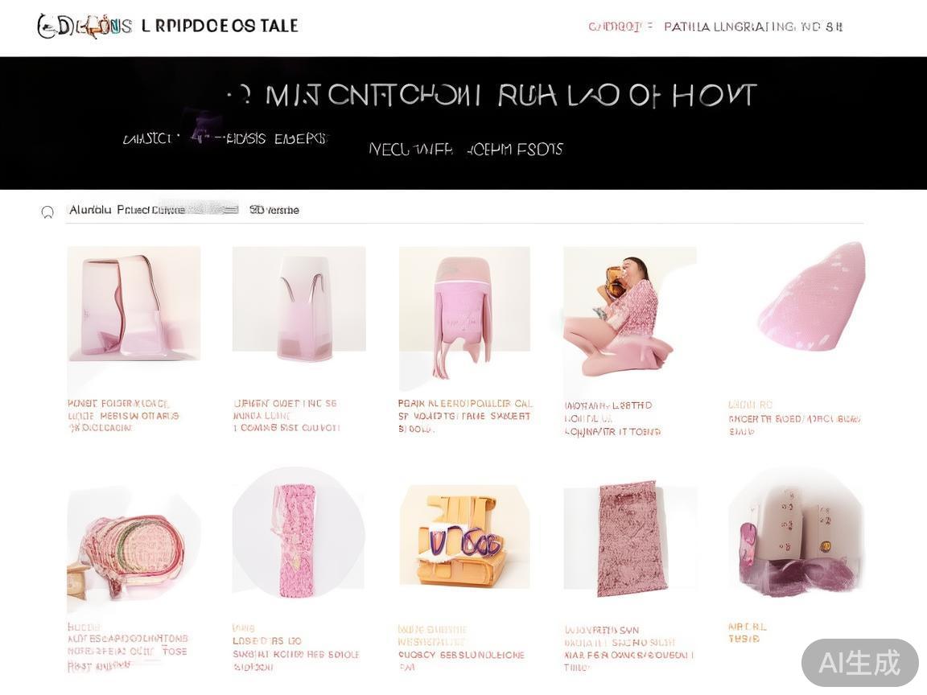Viewport: 927px width, 695px height.
Task: Open the pink patterned strip in circle image
Action: [299, 539]
